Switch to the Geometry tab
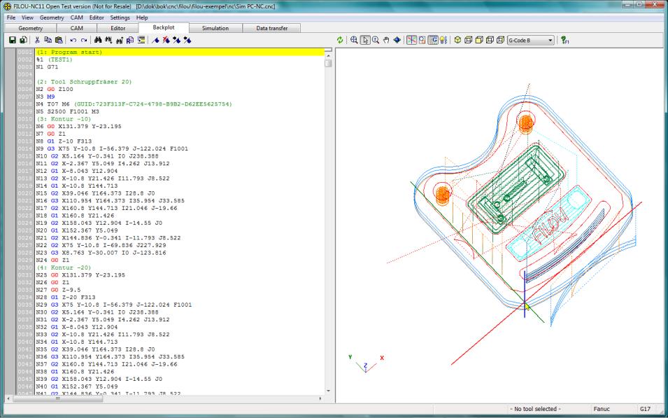 [x=31, y=28]
